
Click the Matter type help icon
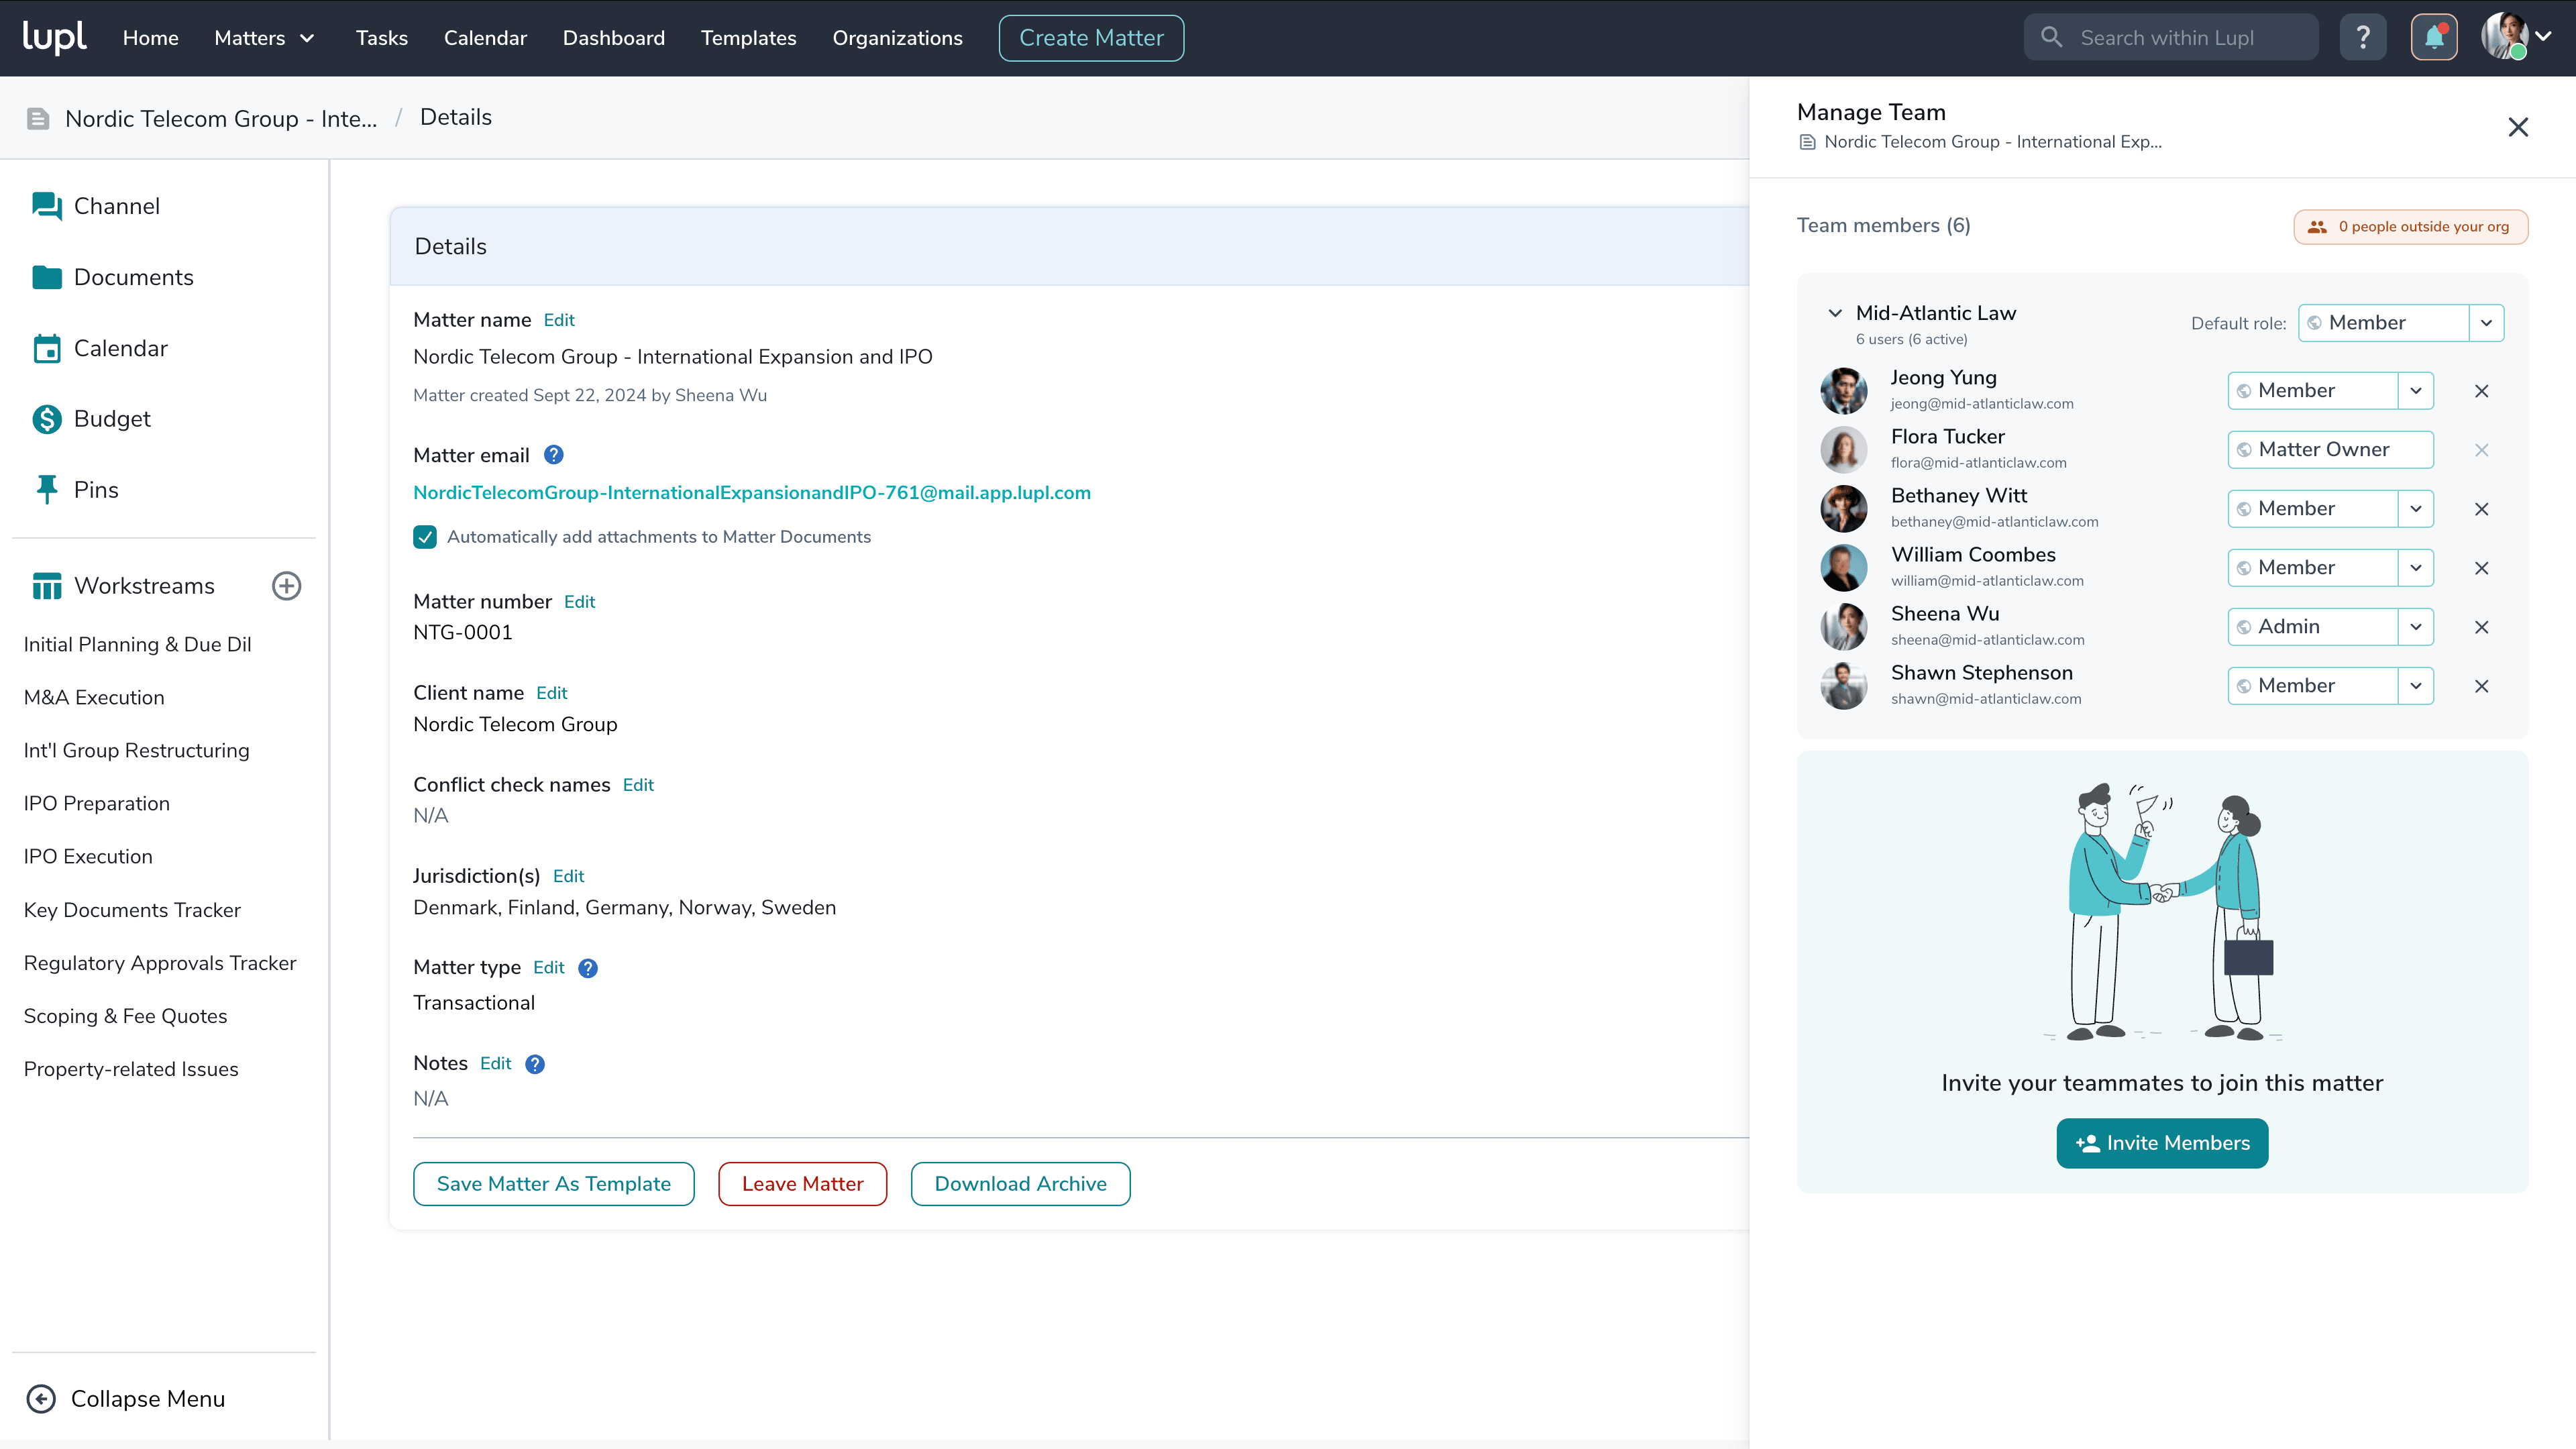tap(588, 968)
